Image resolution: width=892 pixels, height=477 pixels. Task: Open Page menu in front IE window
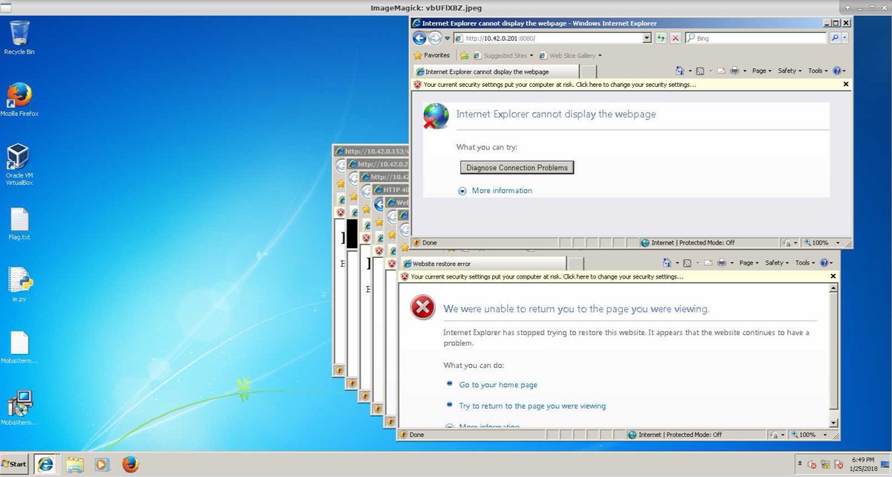point(762,71)
